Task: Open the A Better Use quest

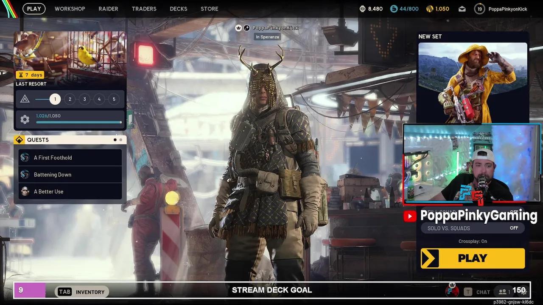Action: 70,191
